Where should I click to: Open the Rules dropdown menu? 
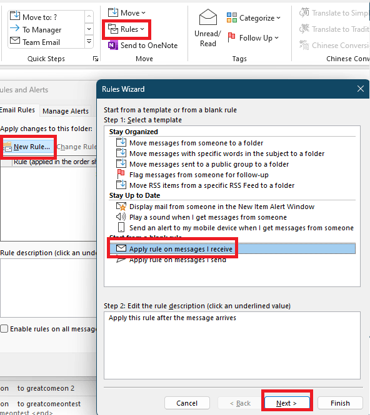[x=126, y=29]
